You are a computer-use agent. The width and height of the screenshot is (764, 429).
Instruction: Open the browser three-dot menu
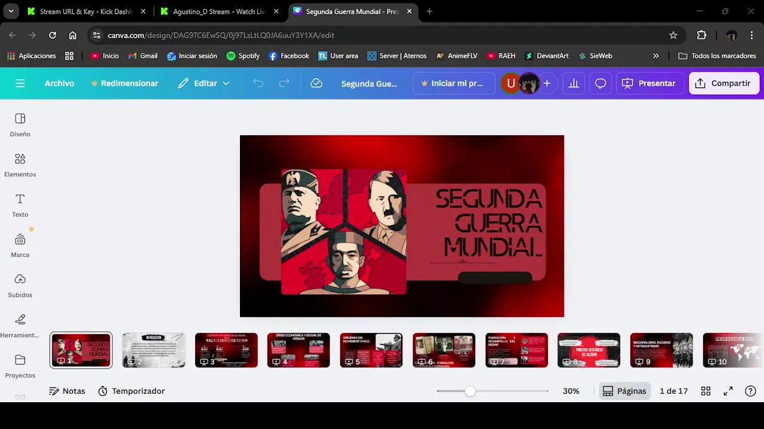point(751,35)
